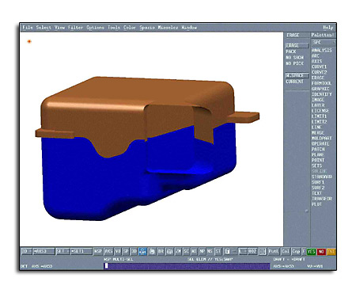Click the AXS axis toolbar button
Viewport: 356px width, 293px height.
[108, 251]
